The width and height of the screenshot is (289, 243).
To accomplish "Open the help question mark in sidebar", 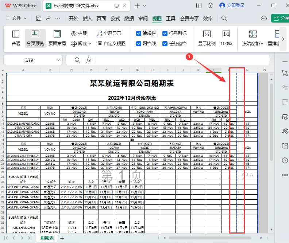I will pos(285,160).
